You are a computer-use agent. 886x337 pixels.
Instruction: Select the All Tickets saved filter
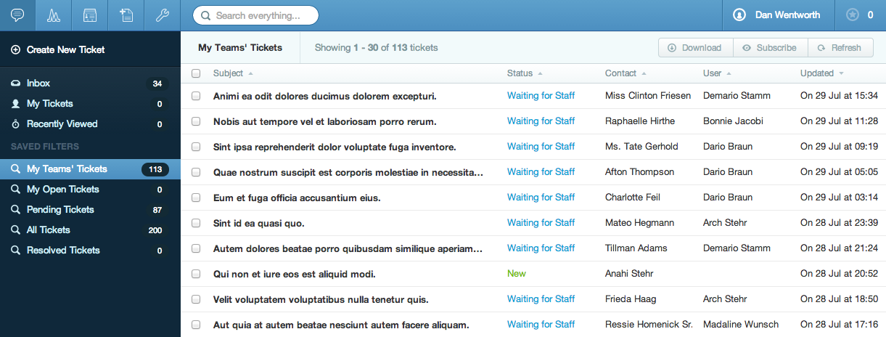(x=90, y=230)
